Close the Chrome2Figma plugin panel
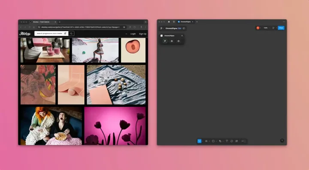This screenshot has height=170, width=309. pos(182,36)
